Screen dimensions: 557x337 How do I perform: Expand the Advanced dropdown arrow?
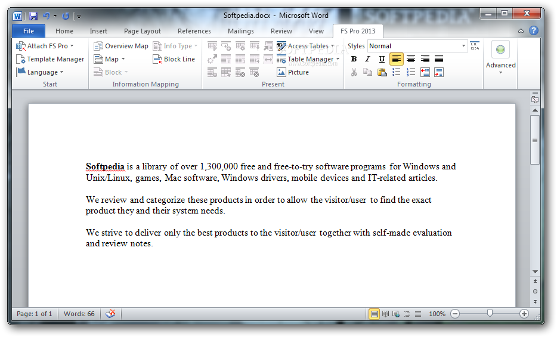[x=500, y=73]
